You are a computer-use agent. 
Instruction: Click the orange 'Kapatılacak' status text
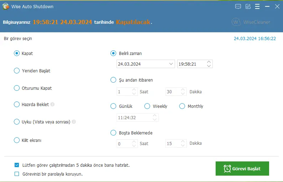coord(133,22)
